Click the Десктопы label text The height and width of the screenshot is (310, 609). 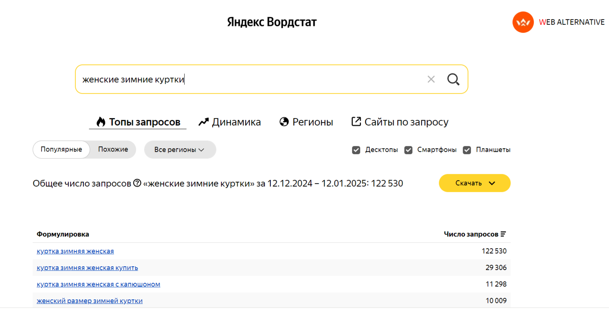[381, 150]
